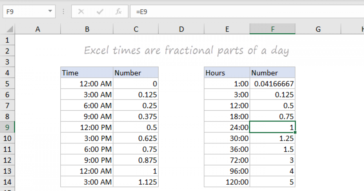Image resolution: width=364 pixels, height=191 pixels.
Task: Select row header 2
Action: coord(7,51)
